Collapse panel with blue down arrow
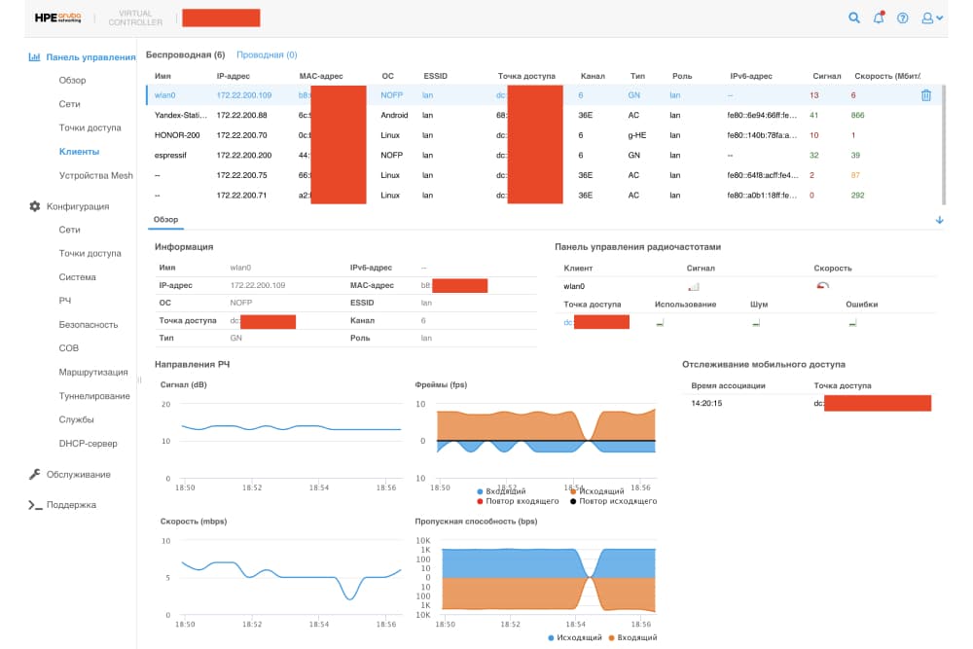The image size is (973, 649). (x=939, y=220)
